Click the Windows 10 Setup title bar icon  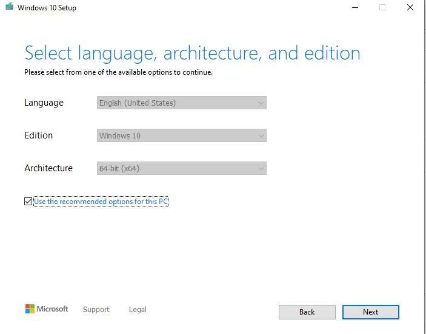point(9,7)
